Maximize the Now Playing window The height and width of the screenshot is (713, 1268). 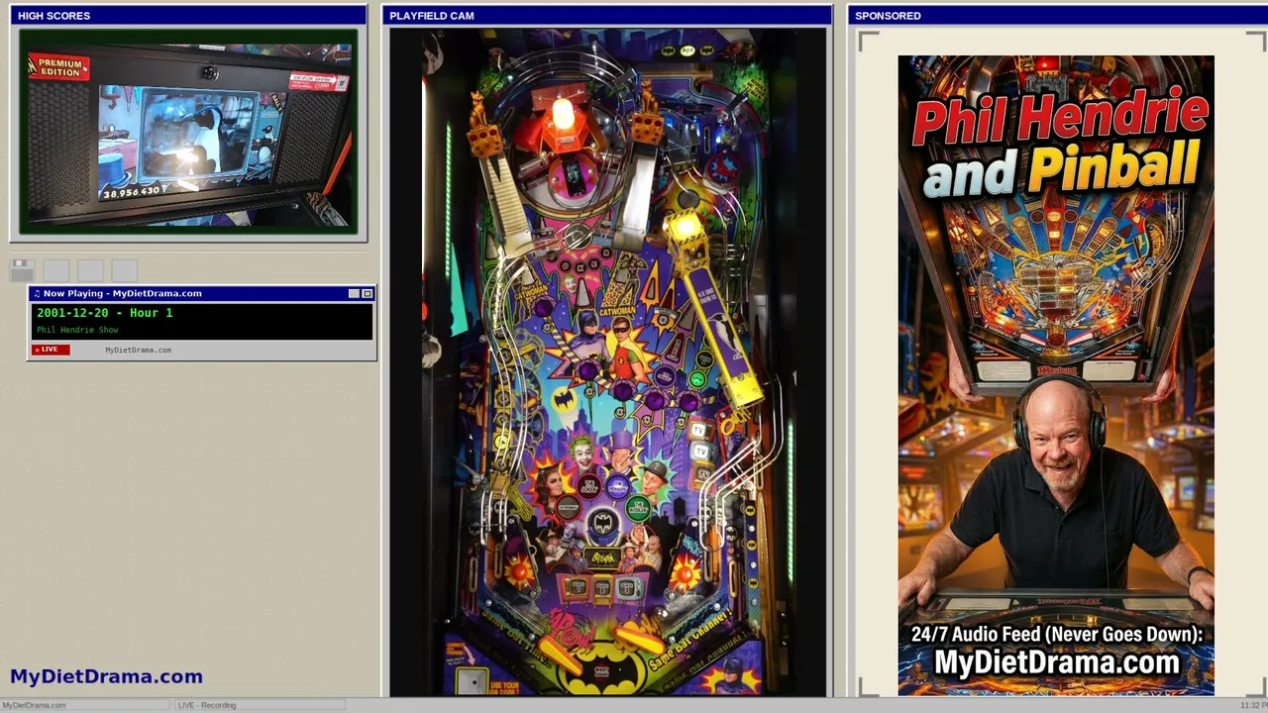[368, 293]
